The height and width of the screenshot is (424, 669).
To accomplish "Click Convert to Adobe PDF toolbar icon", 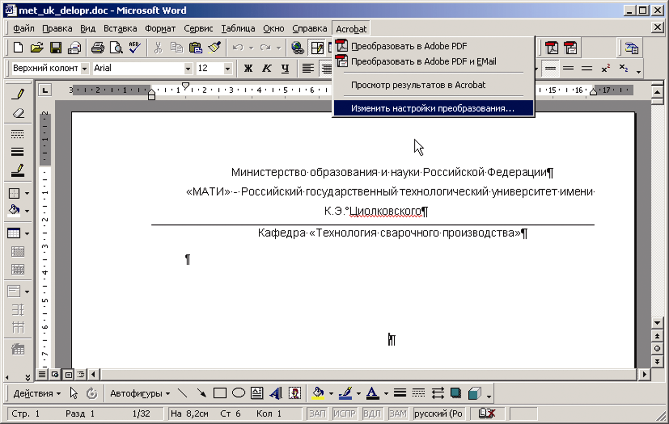I will click(x=552, y=48).
